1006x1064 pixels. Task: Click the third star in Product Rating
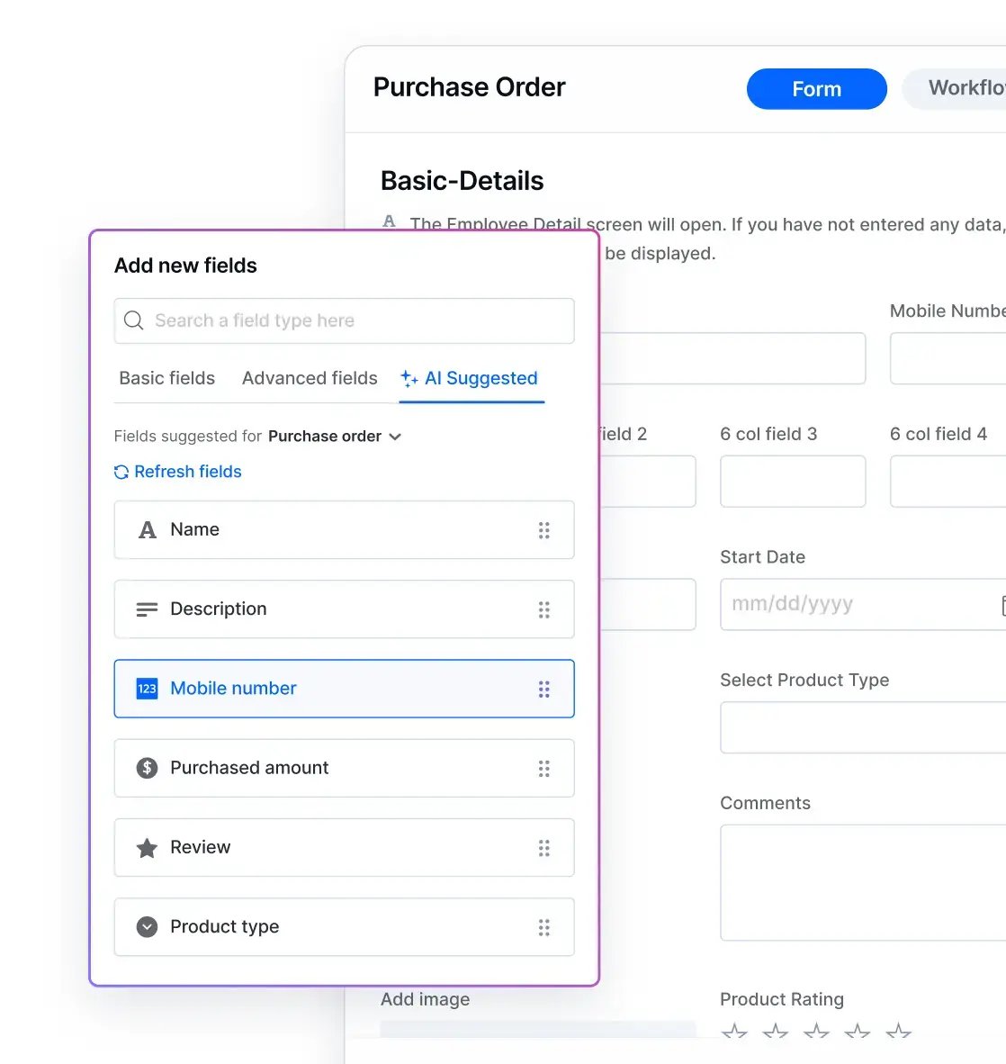816,1032
